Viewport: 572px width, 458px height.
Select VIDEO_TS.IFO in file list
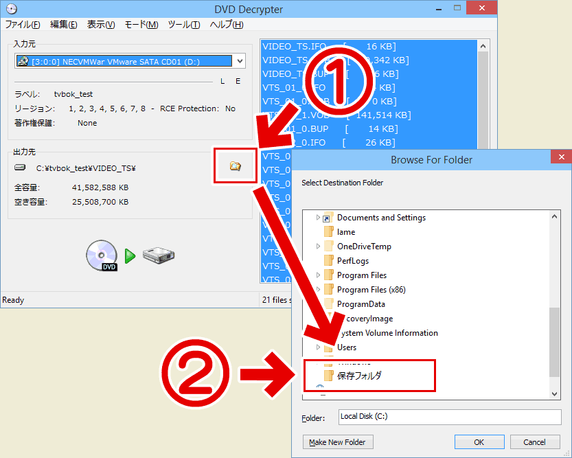[x=369, y=46]
